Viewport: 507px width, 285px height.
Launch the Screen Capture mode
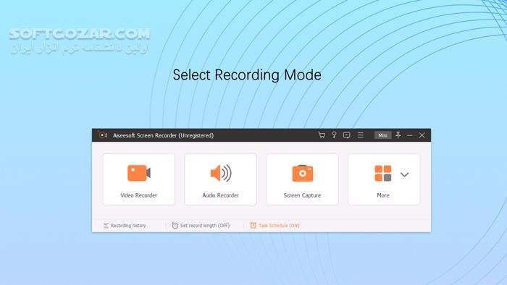click(x=302, y=179)
